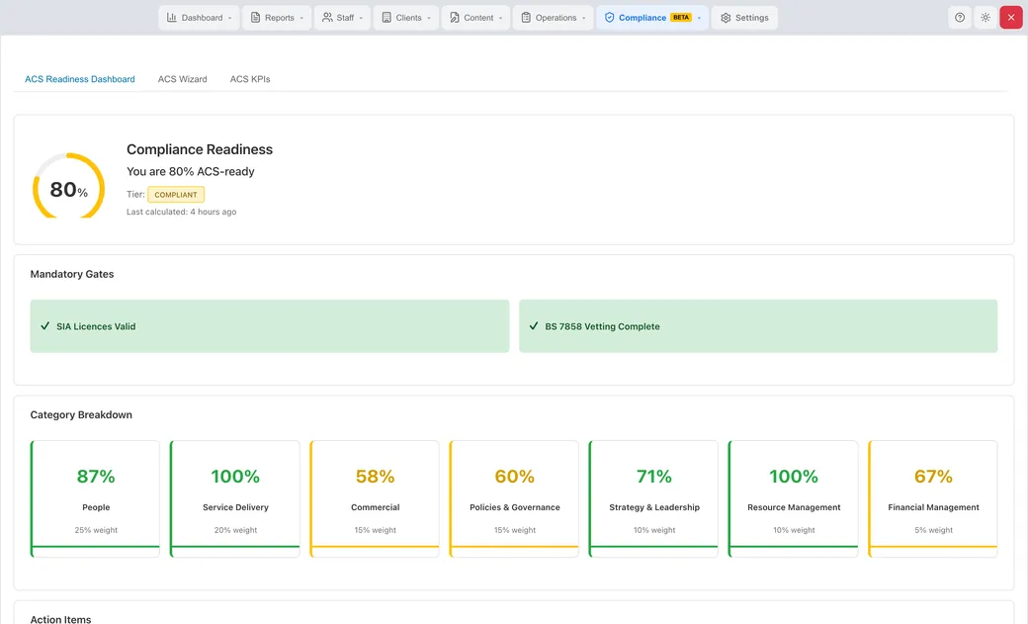
Task: Click the Compliance Readiness heading
Action: (x=200, y=149)
